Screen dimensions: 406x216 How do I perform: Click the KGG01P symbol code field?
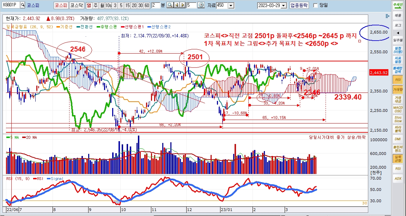(10, 5)
